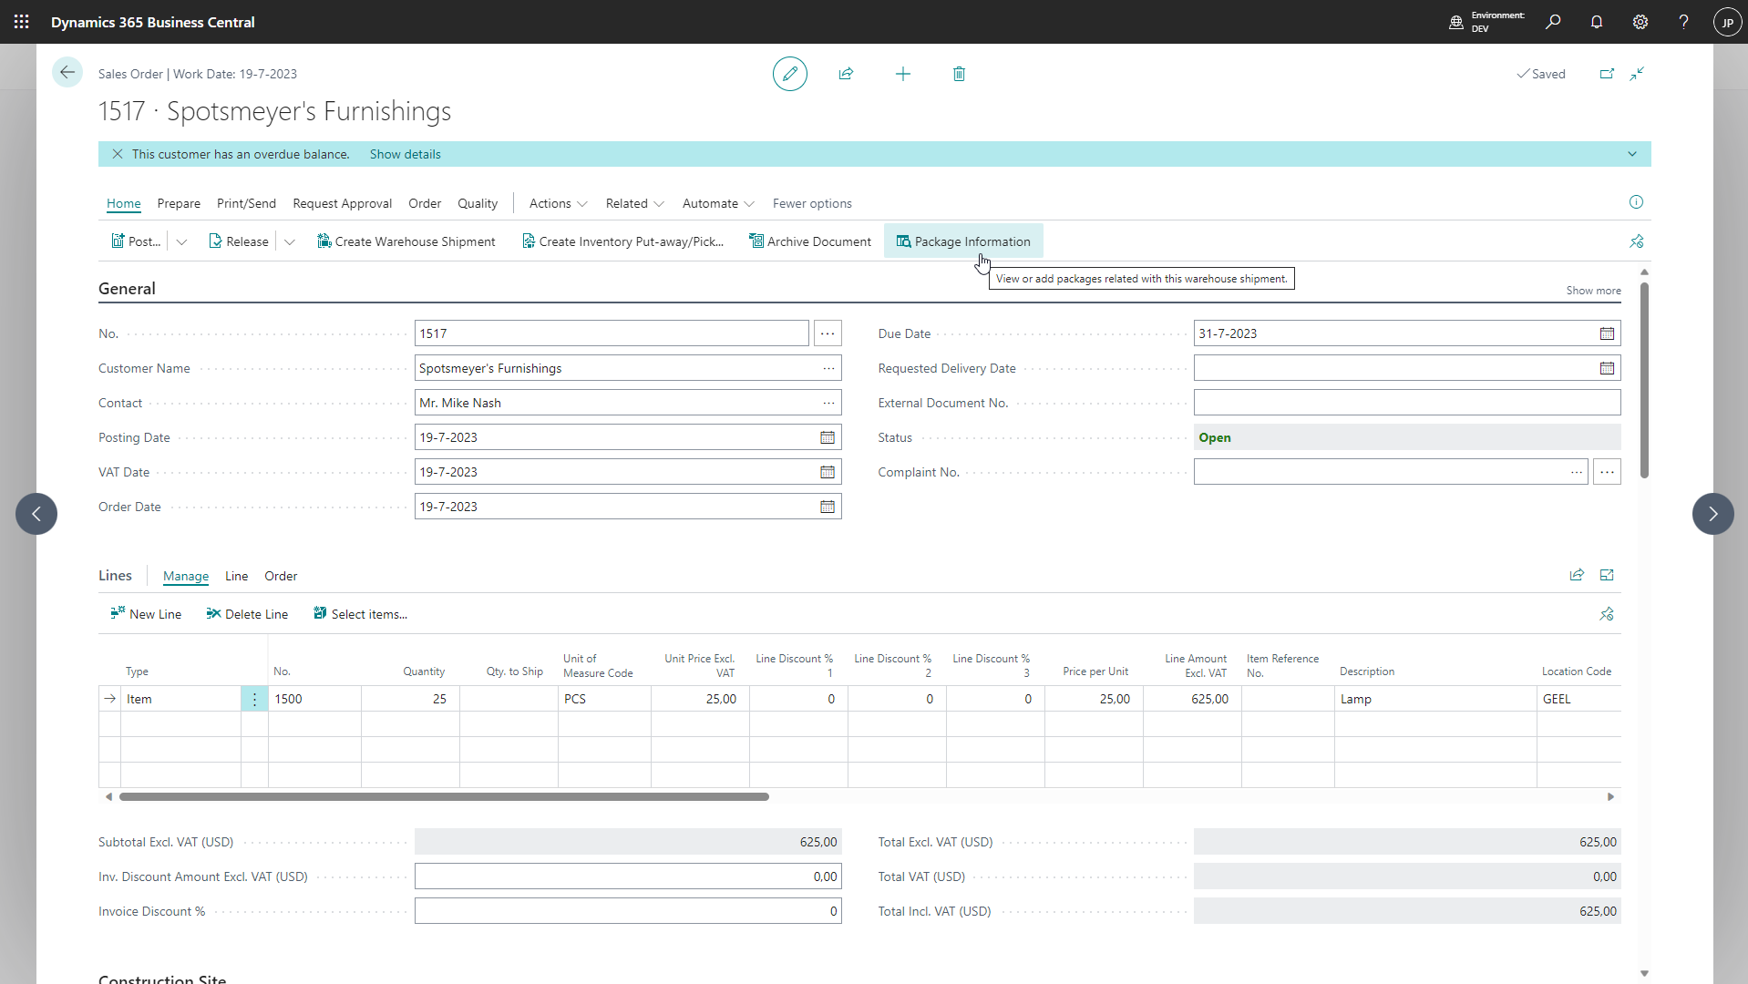
Task: Open the Due Date calendar picker
Action: [1607, 333]
